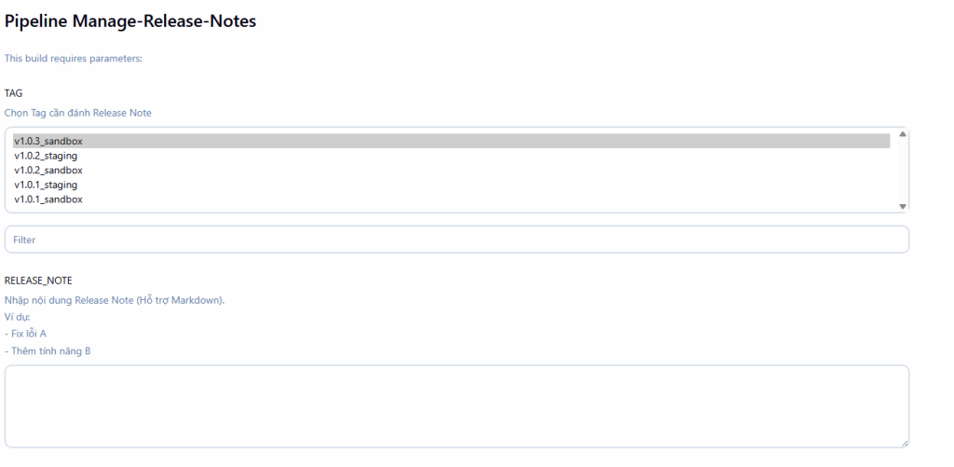
Task: Click the "This build requires parameters" text
Action: pos(73,59)
